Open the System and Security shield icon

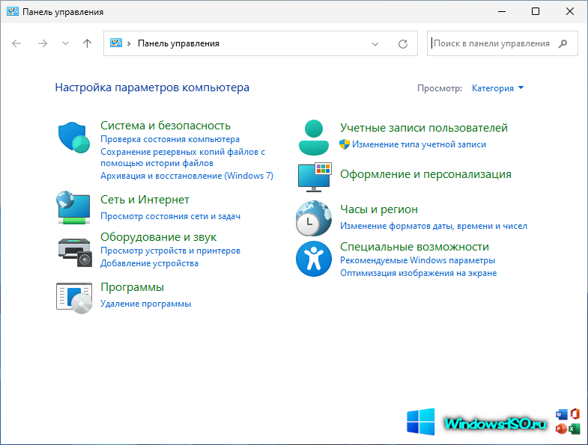tap(74, 137)
